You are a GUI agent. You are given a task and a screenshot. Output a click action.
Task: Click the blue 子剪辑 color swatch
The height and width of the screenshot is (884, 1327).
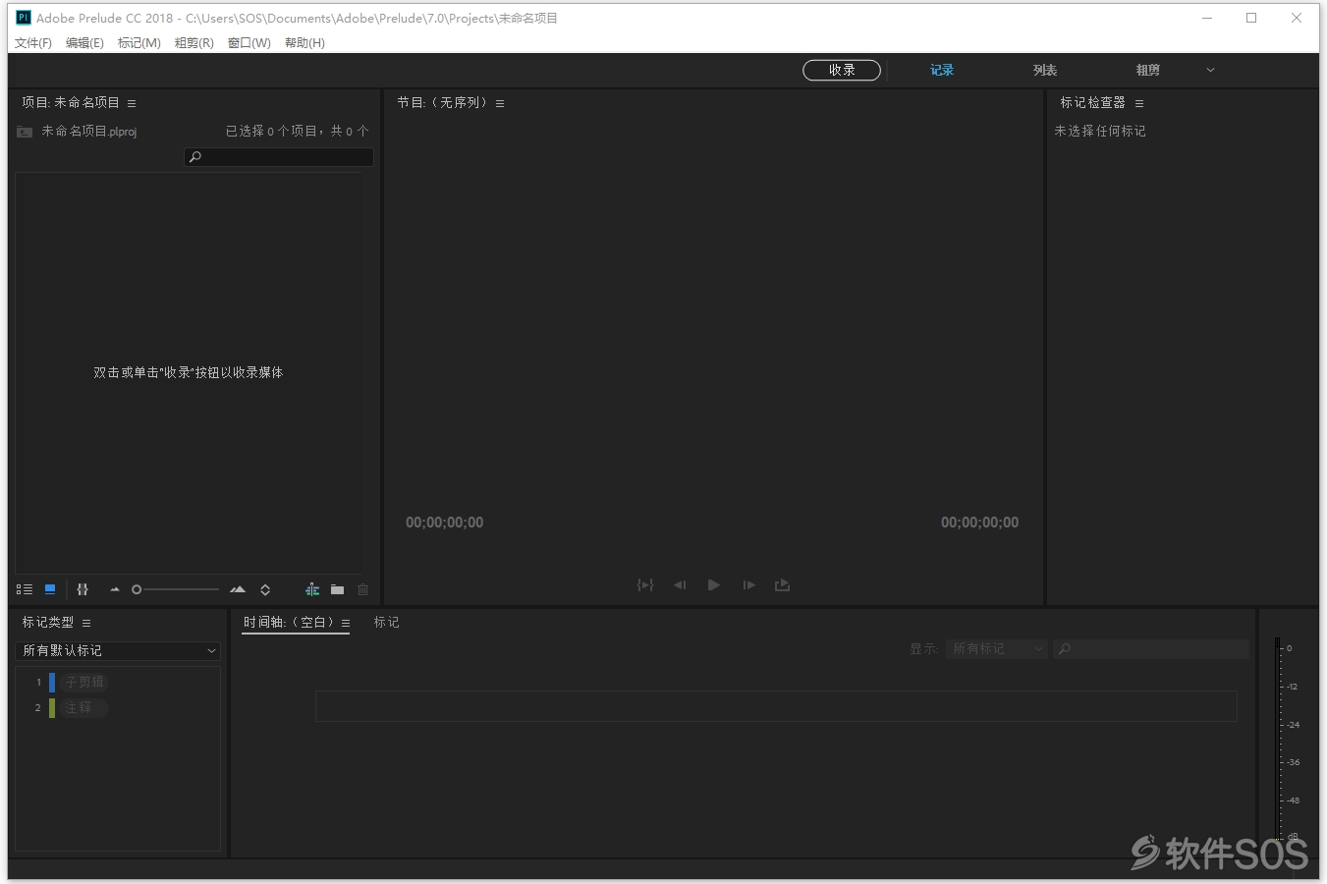click(x=52, y=682)
